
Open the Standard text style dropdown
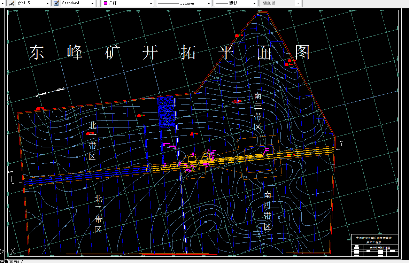coord(92,3)
